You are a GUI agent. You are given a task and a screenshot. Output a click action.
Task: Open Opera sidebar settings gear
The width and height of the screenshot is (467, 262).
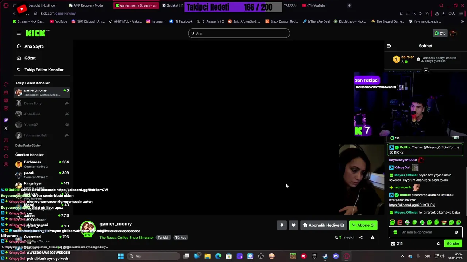(x=6, y=164)
